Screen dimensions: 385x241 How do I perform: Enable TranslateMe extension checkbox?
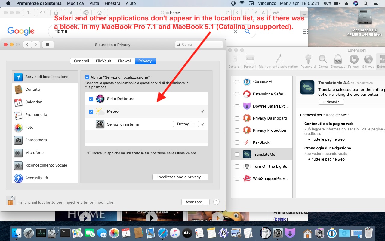pos(237,155)
